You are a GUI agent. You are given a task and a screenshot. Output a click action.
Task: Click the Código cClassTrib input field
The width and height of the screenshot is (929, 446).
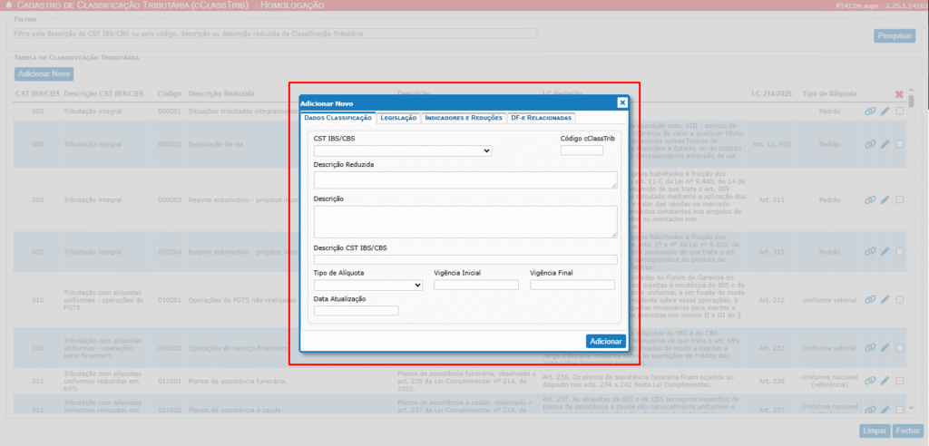(x=582, y=150)
